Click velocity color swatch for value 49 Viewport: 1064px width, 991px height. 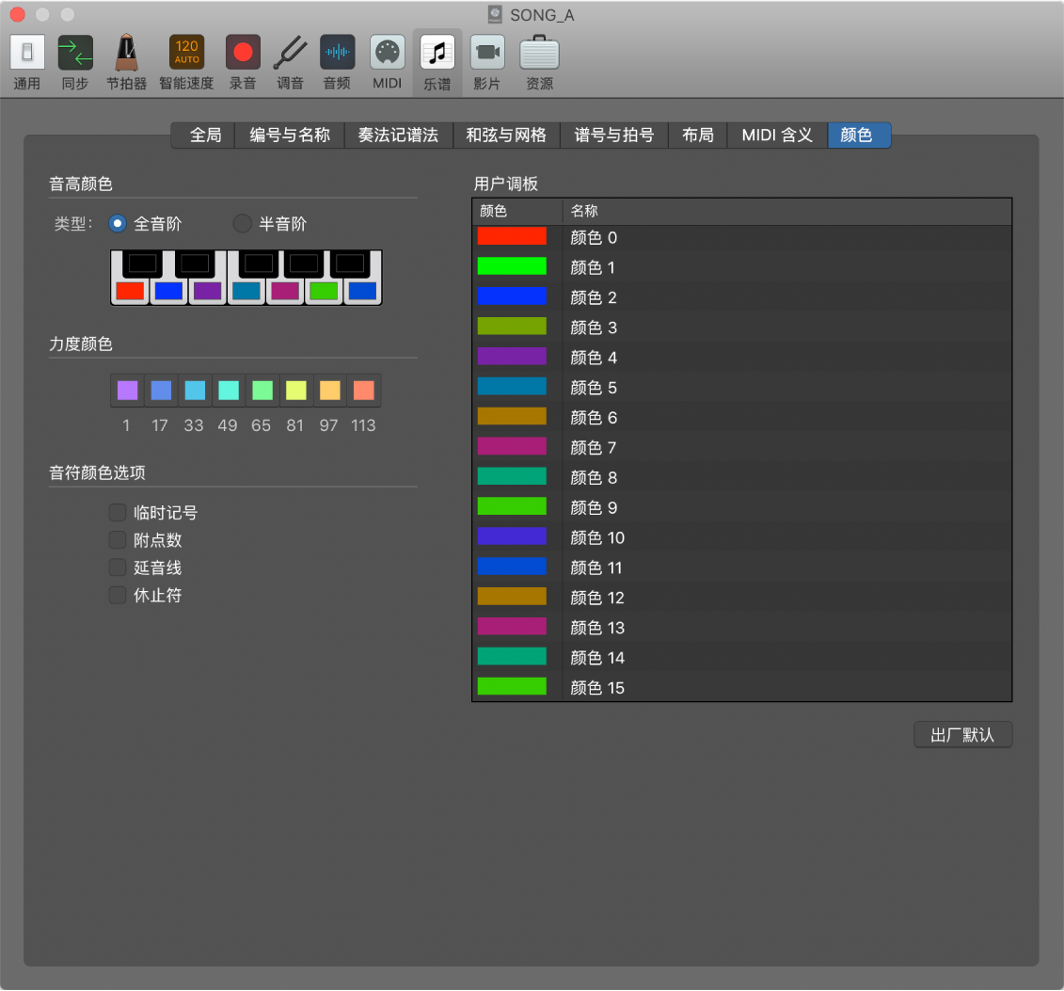(x=229, y=391)
